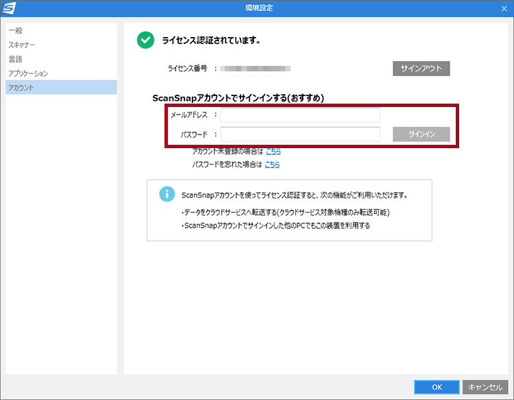Close the 環境設定 dialog with the X
Viewport: 514px width, 400px height.
[x=504, y=8]
